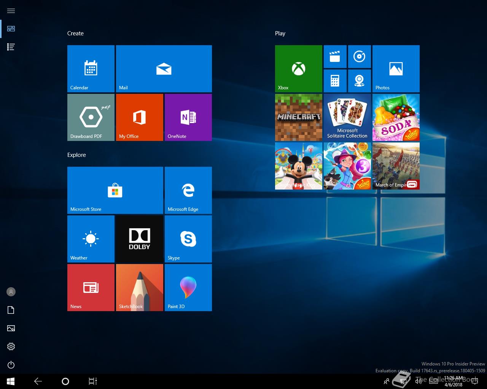
Task: Open Disney Magic Kingdoms tile
Action: [299, 166]
